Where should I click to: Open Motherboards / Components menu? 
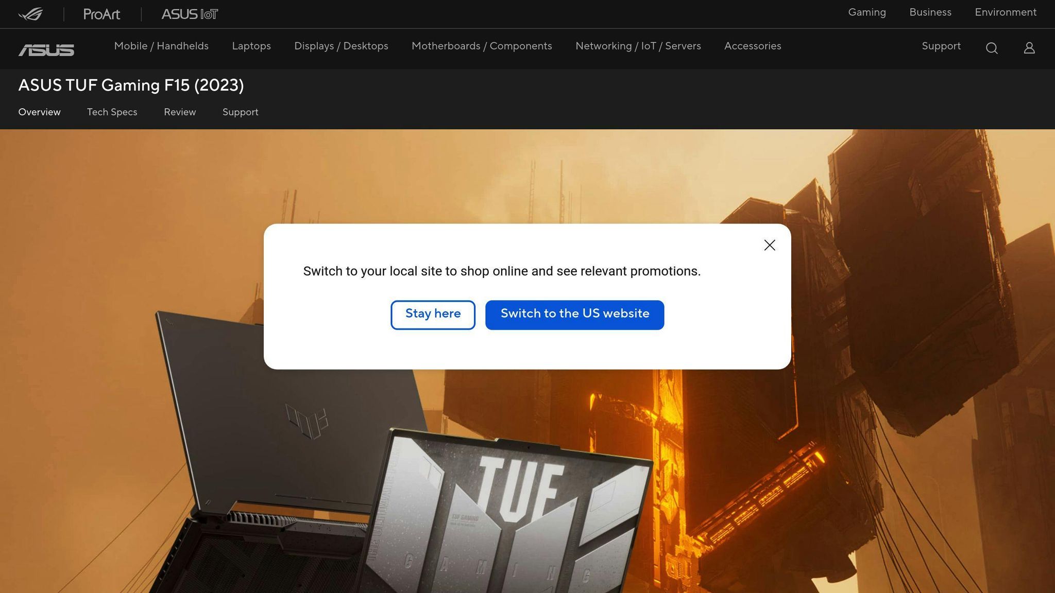tap(482, 46)
